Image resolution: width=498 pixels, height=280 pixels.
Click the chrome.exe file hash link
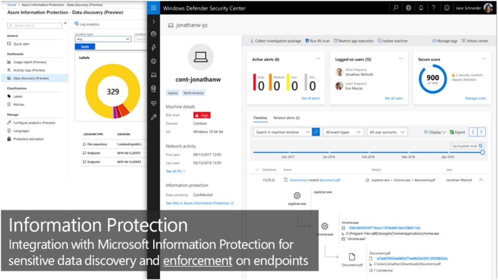coord(384,228)
